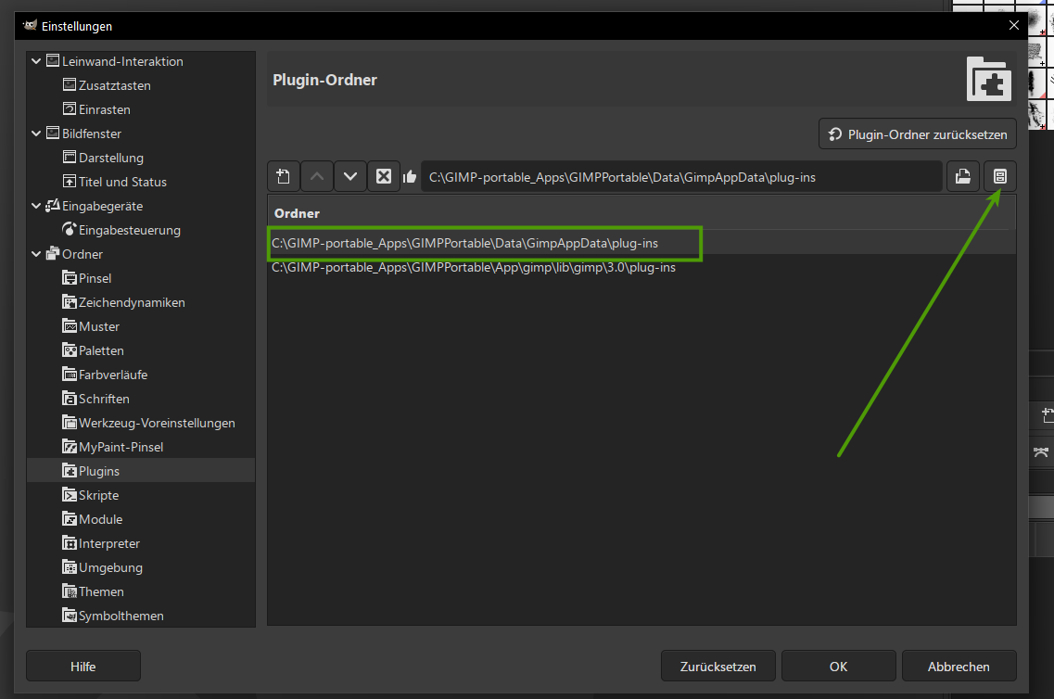1054x699 pixels.
Task: Move selected folder up
Action: (317, 177)
